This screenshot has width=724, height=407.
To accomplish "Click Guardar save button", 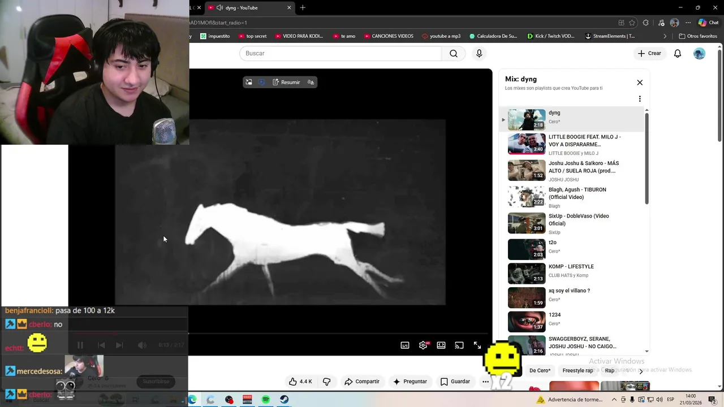I will tap(455, 382).
